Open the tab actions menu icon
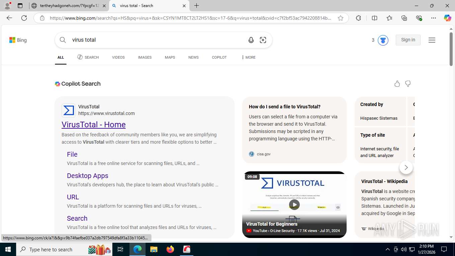The height and width of the screenshot is (256, 455). click(x=20, y=6)
